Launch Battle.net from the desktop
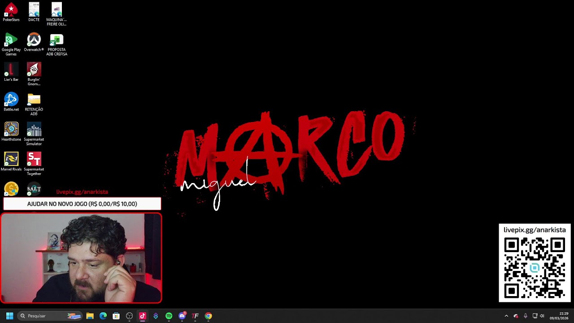 (11, 102)
